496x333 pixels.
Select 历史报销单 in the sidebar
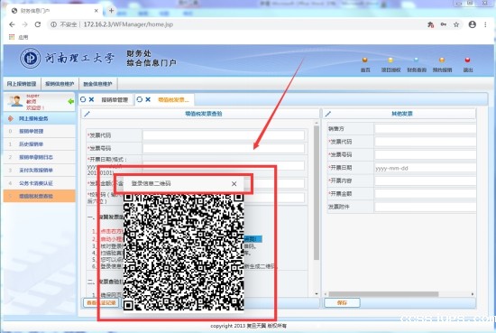pyautogui.click(x=31, y=144)
